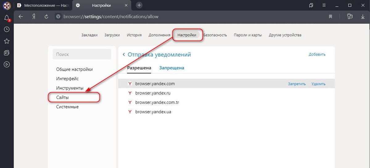Select Сайты in sidebar

click(x=62, y=97)
